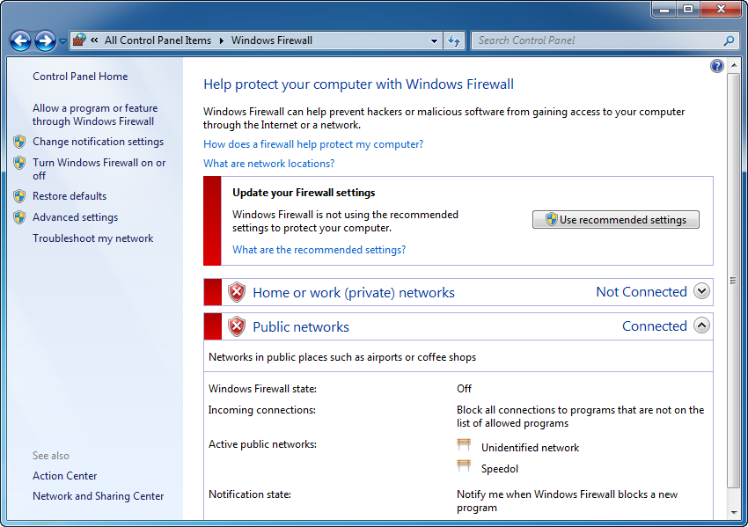Open Allow a program or feature link
The image size is (748, 527).
[95, 115]
